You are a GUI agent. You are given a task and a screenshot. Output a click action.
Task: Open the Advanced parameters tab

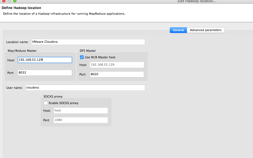[205, 30]
